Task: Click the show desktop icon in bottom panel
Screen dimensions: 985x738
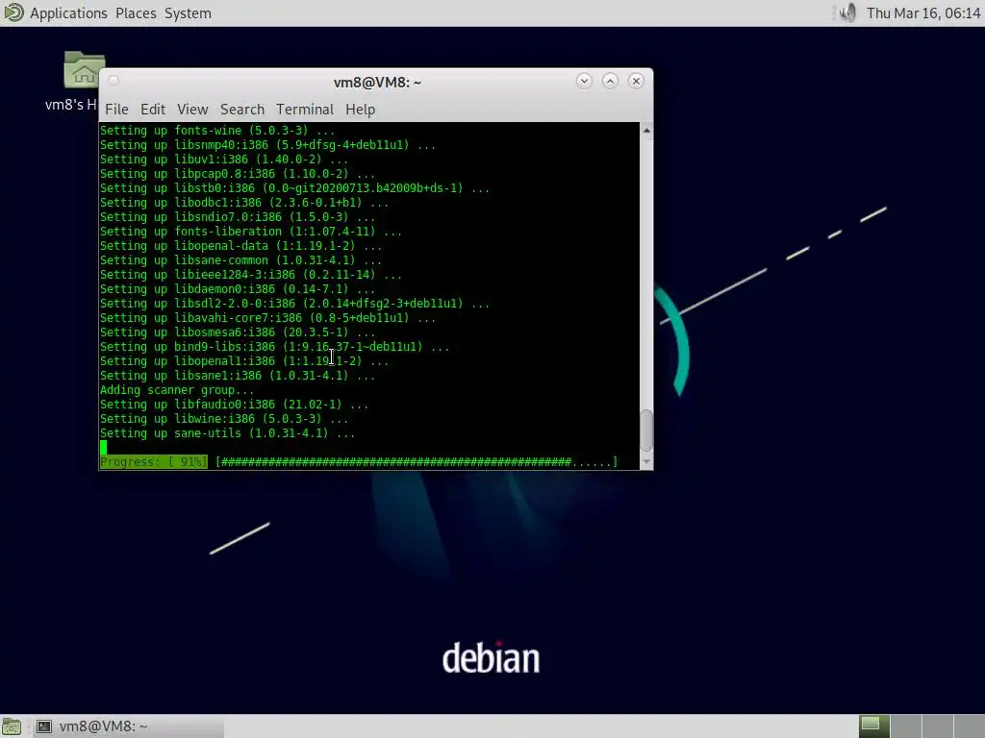Action: 12,726
